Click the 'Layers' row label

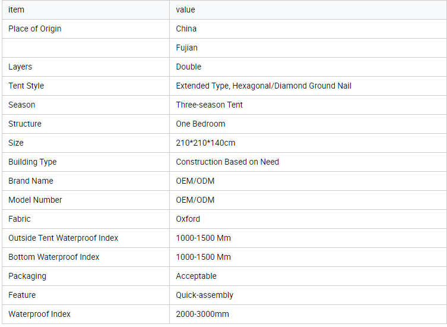pyautogui.click(x=20, y=67)
